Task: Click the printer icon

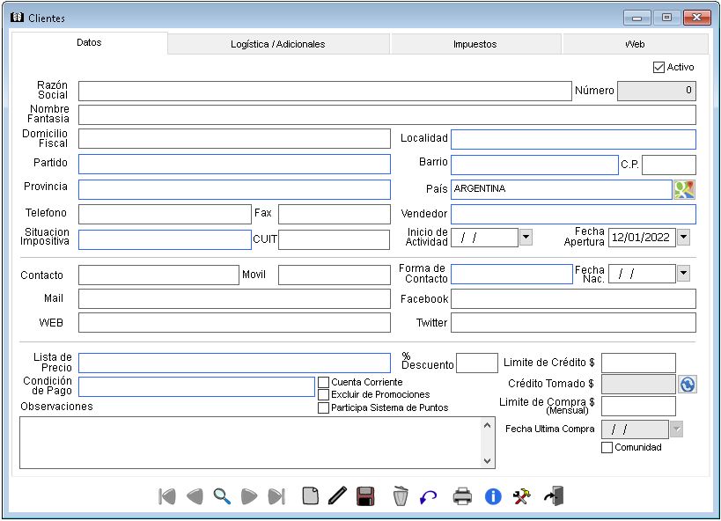Action: [462, 496]
